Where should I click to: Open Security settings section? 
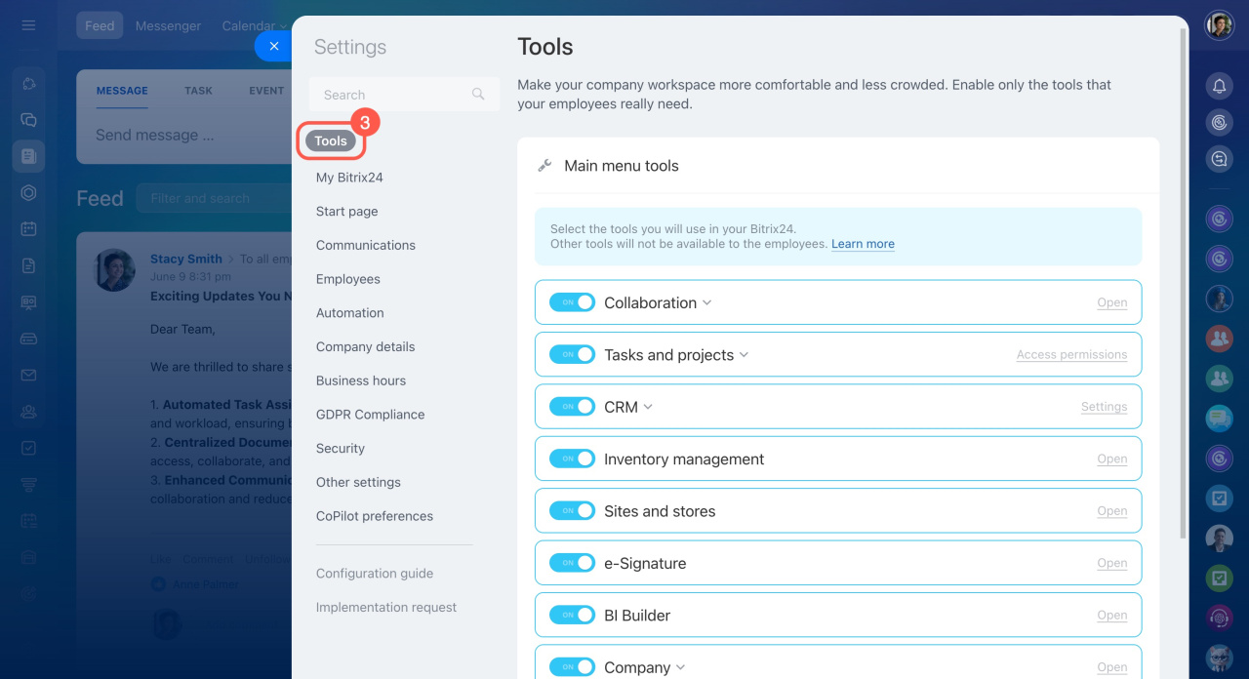[x=341, y=449]
